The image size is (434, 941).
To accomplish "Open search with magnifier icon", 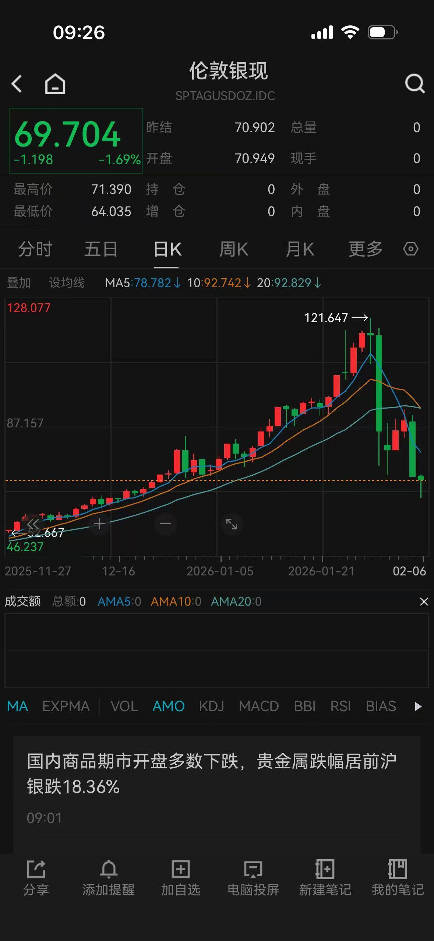I will 414,84.
